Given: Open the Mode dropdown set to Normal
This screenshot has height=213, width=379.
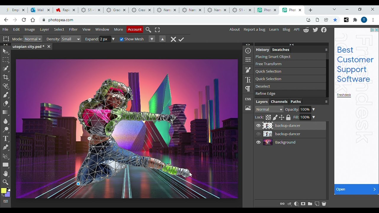Looking at the screenshot, I should pyautogui.click(x=33, y=39).
